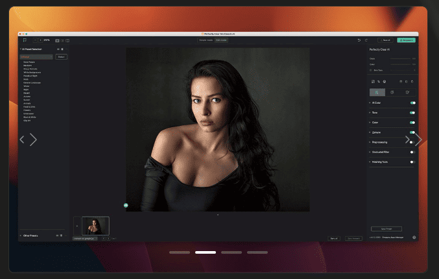Viewport: 439px width, 279px height.
Task: Open the middle adjustment tab icon
Action: coord(392,92)
